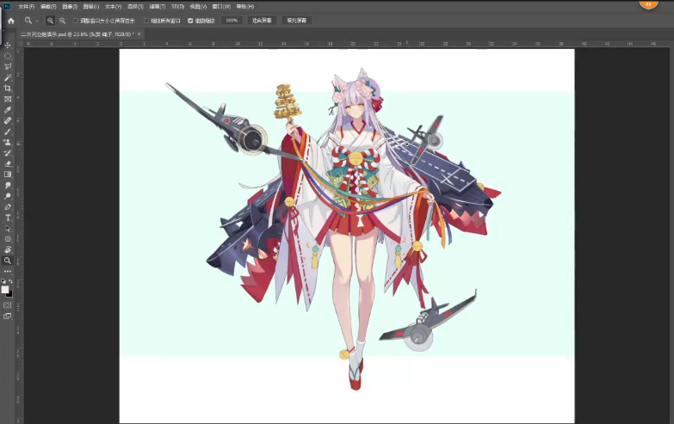Enable zoom all windows checkbox
Image resolution: width=674 pixels, height=424 pixels.
[146, 20]
